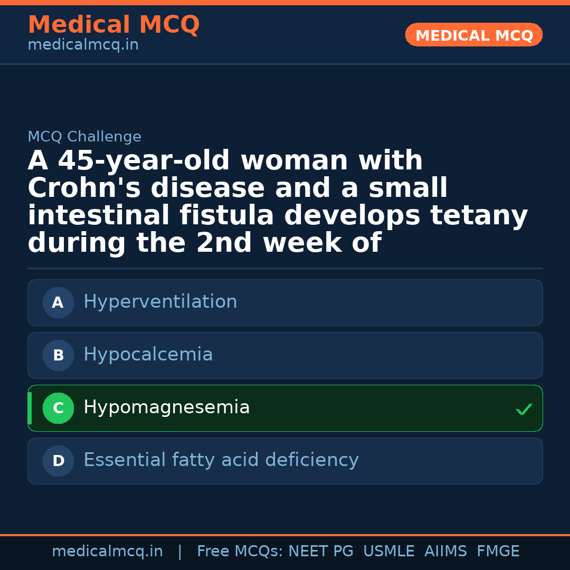The image size is (570, 570).
Task: Click the letter B circle badge
Action: pyautogui.click(x=58, y=355)
